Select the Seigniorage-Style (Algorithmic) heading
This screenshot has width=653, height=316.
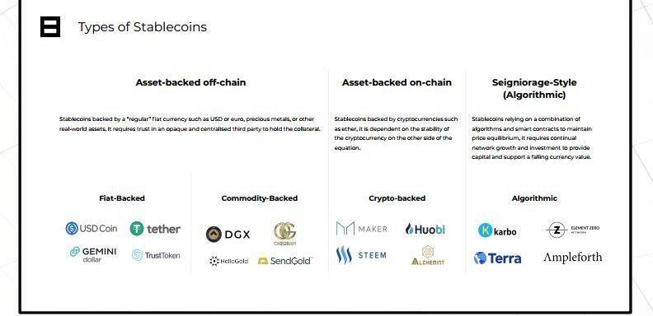pyautogui.click(x=534, y=89)
